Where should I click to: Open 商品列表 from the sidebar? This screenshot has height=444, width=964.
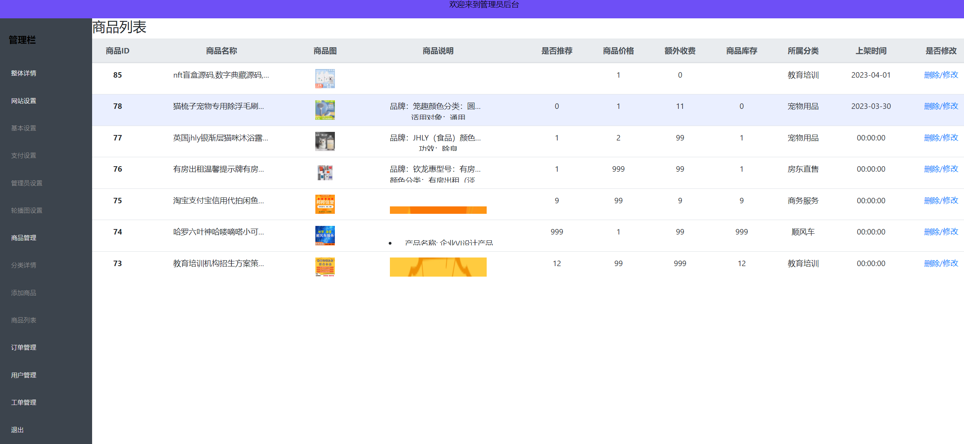pos(23,320)
